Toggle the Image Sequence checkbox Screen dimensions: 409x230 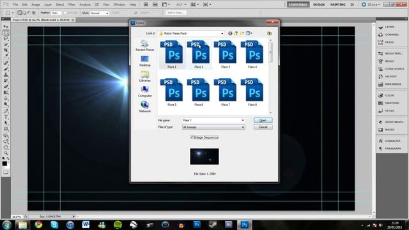point(192,137)
